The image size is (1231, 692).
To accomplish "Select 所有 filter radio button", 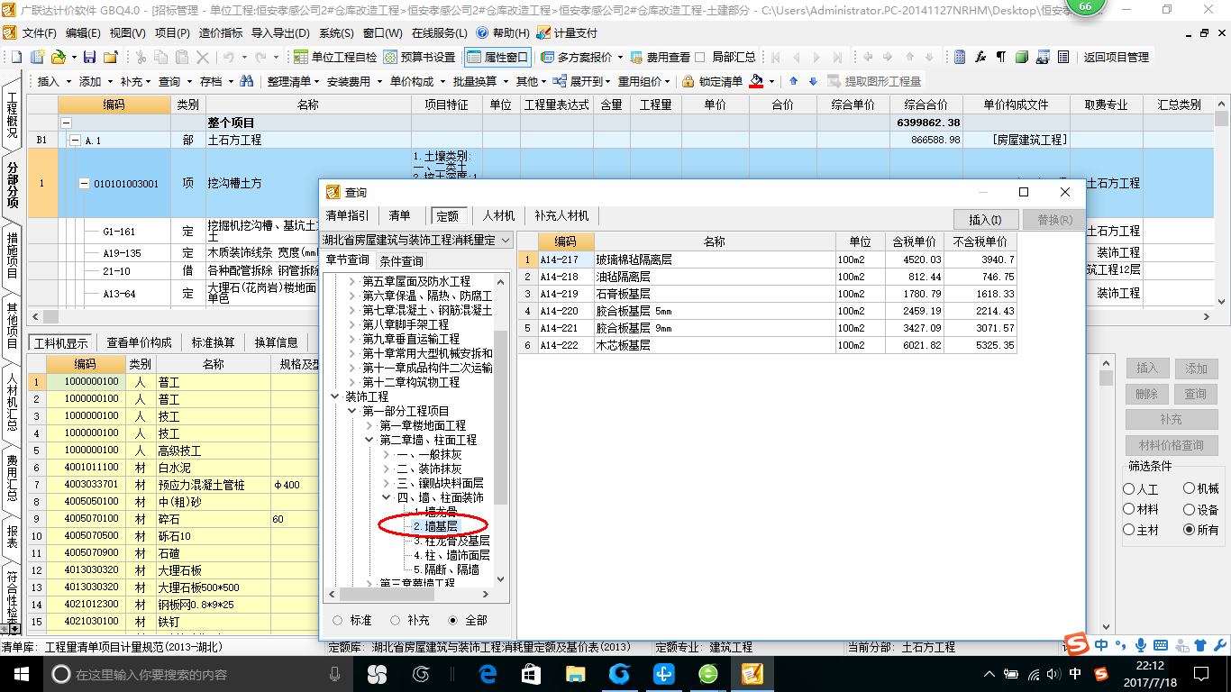I will (x=1190, y=530).
